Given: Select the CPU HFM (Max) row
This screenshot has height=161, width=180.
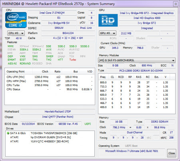Looking at the screenshot, I should tap(50, 81).
